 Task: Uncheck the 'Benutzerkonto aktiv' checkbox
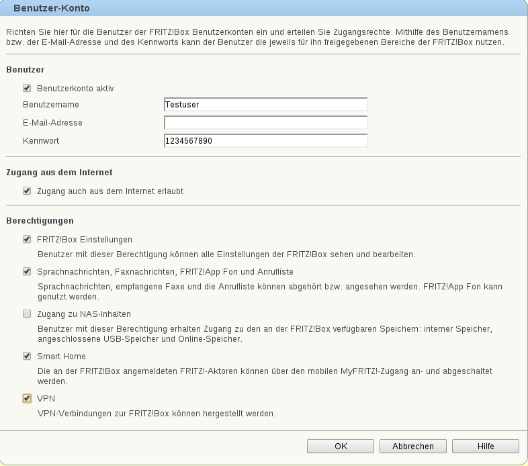[27, 88]
